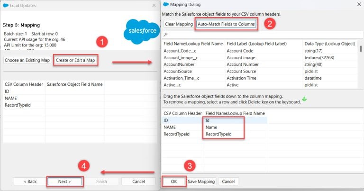Viewport: 364px width, 191px height.
Task: Close the Mapping Dialog window
Action: point(359,4)
